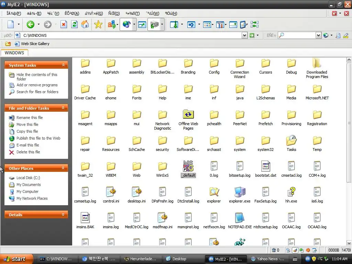Viewport: 352px width, 264px height.
Task: Click Publish this file to the Web
Action: tap(38, 138)
